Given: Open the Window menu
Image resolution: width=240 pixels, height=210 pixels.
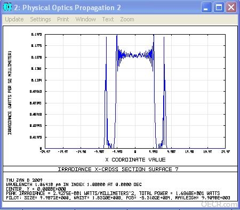Looking at the screenshot, I should (85, 19).
